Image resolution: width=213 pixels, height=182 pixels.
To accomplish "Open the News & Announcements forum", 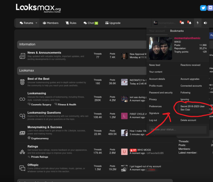I will 44,53.
